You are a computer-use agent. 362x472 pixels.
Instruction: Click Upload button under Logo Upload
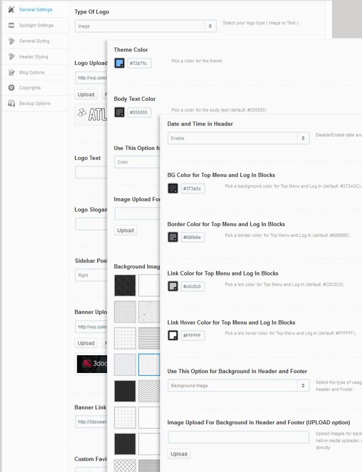86,94
